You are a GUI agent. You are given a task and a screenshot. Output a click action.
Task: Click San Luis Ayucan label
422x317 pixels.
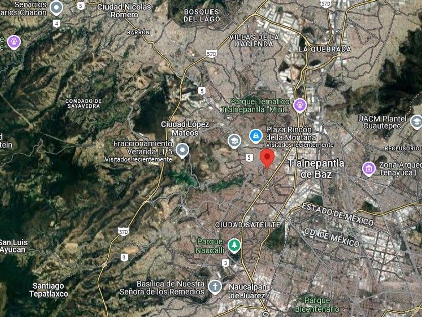14,246
